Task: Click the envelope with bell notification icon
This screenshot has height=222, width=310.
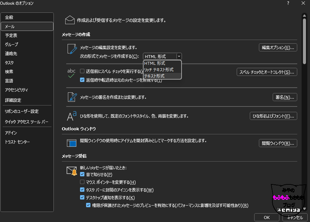Action: pos(72,171)
